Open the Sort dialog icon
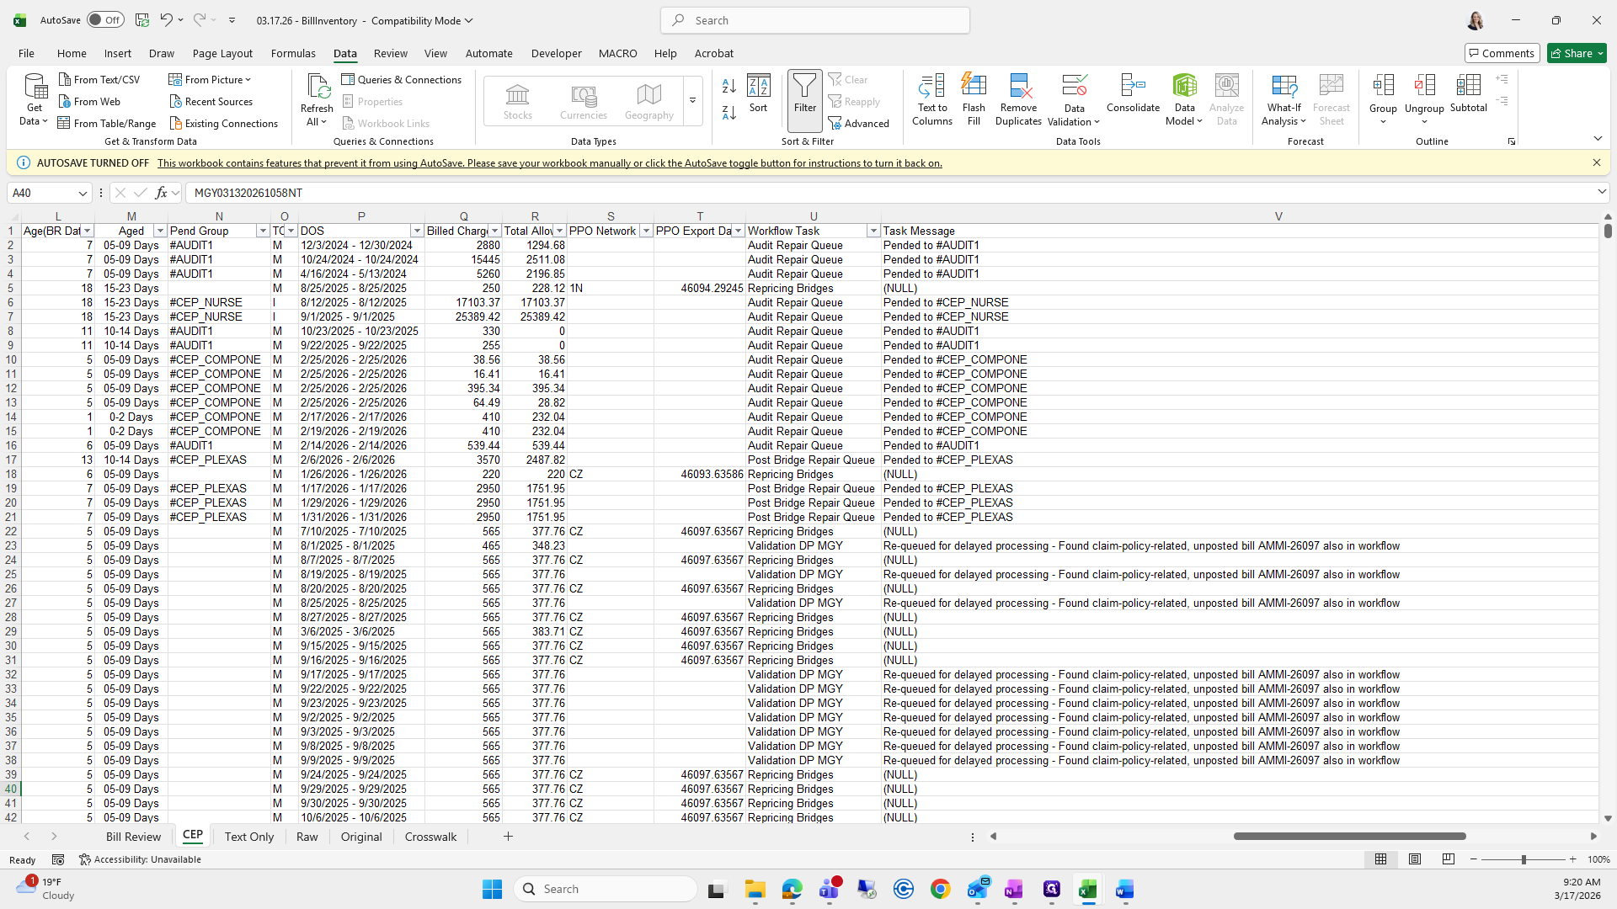Viewport: 1617px width, 909px height. tap(758, 87)
